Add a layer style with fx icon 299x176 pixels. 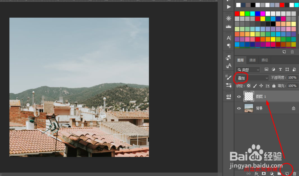point(256,174)
